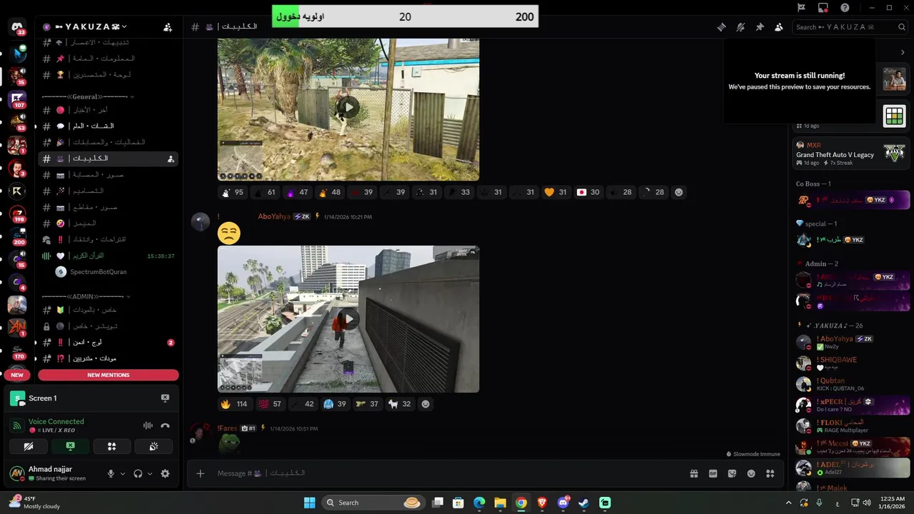Viewport: 914px width, 514px height.
Task: Open user settings gear icon
Action: (165, 473)
